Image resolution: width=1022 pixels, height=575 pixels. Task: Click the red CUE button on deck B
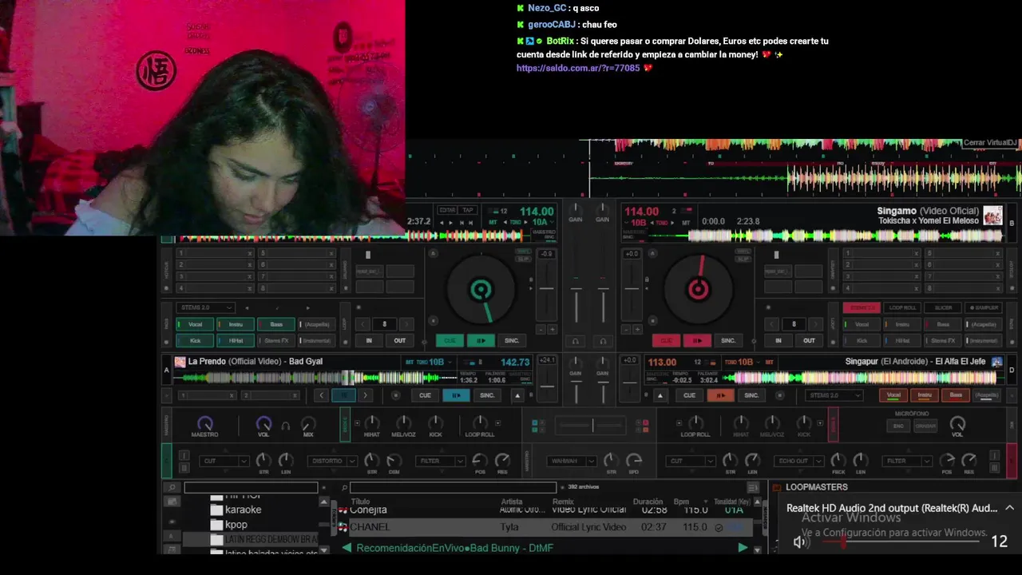666,340
